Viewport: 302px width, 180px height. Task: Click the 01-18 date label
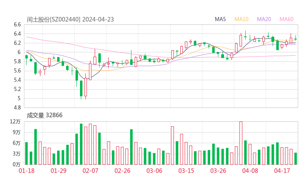(x=27, y=171)
